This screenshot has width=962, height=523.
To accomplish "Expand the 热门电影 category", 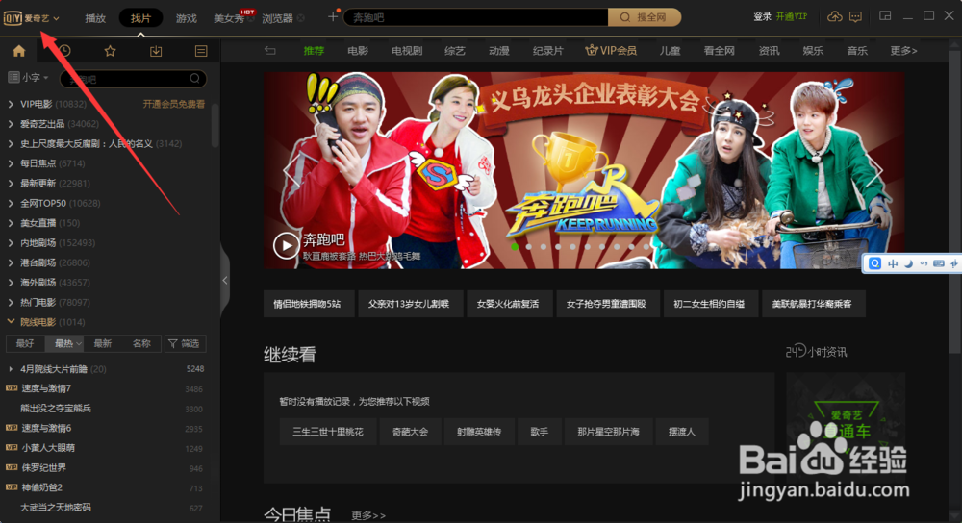I will pyautogui.click(x=11, y=302).
